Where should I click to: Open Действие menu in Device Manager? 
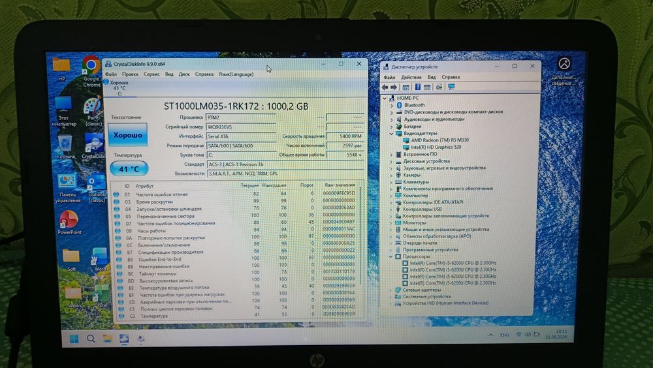(411, 77)
